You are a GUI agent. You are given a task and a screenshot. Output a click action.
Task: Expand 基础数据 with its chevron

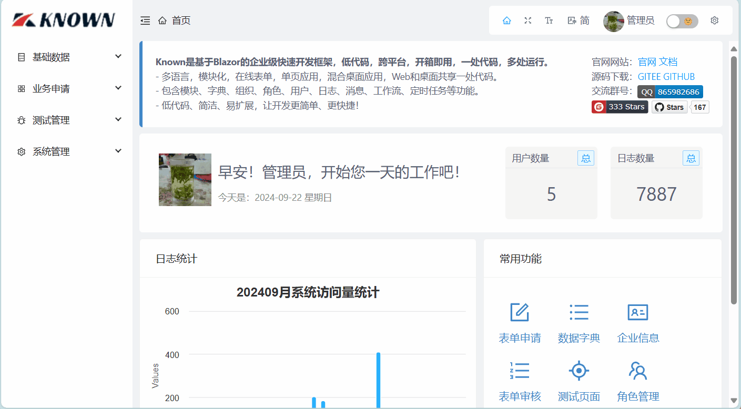click(x=118, y=56)
